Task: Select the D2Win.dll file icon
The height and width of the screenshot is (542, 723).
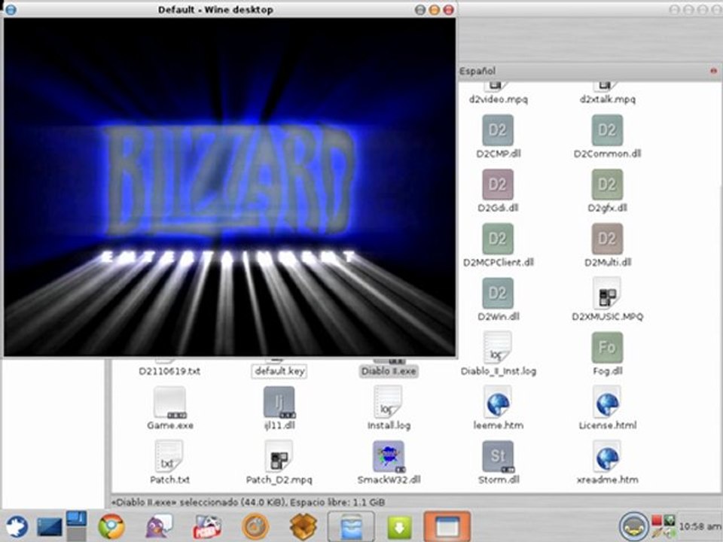Action: tap(498, 294)
